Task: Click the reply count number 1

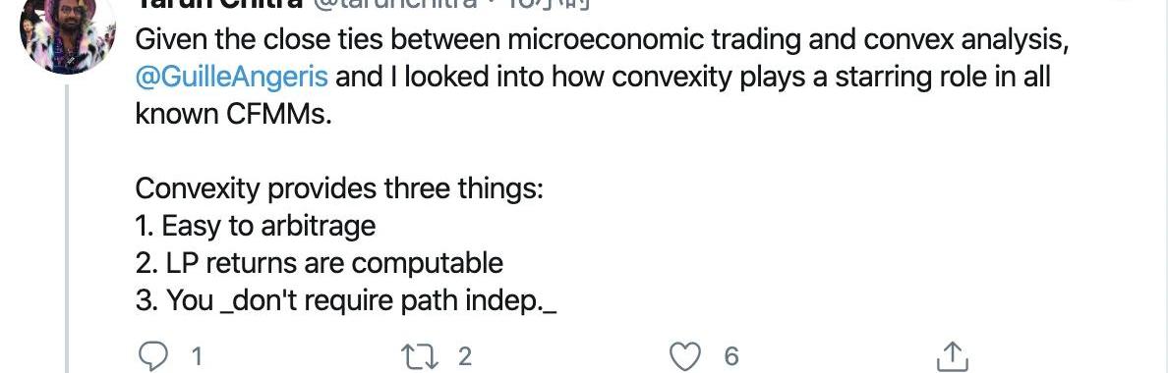Action: pos(198,357)
